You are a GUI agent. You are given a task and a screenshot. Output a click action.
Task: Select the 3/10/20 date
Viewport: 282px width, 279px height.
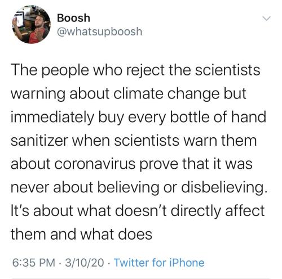pyautogui.click(x=85, y=263)
